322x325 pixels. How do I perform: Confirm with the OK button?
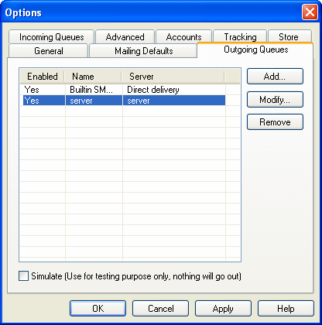click(x=98, y=308)
